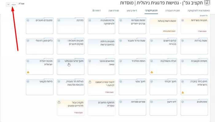This screenshot has height=122, width=215.
Task: Click מענה רשות/בעלות tag on יוזמות רשות/בעלות
Action: click(169, 31)
